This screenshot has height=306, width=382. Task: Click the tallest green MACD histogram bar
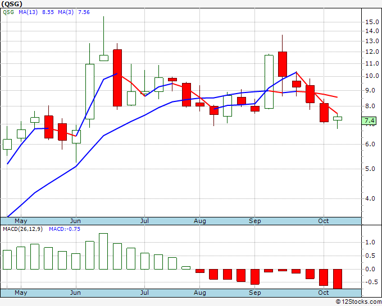103,251
